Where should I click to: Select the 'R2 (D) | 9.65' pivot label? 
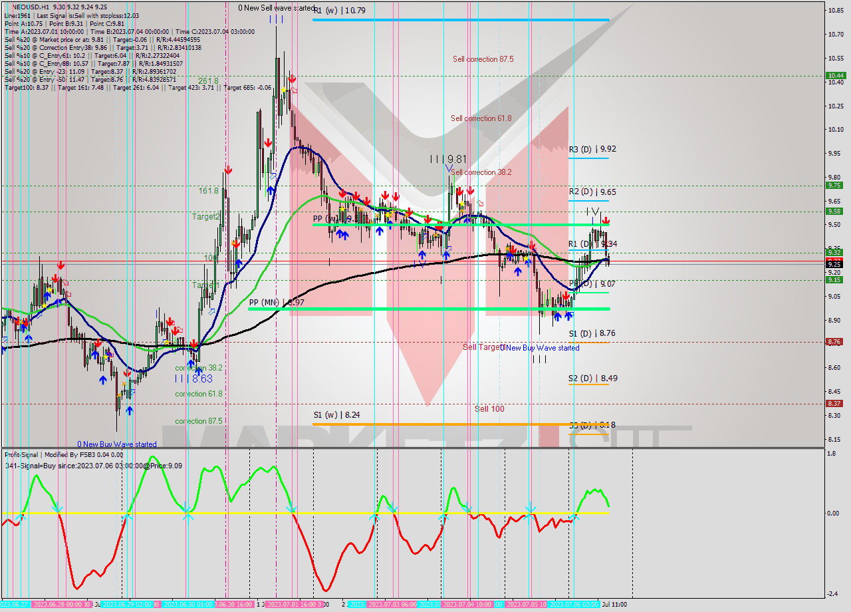[x=592, y=192]
